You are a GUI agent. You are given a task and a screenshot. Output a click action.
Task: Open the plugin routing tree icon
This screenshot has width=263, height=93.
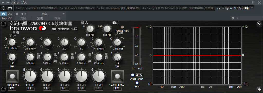10,8
